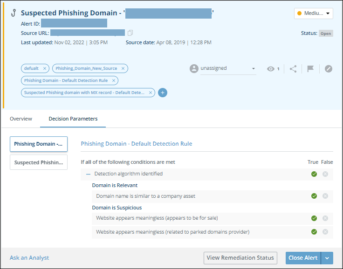Screen dimensions: 343x269
Task: Click the phishing hook icon beside title
Action: point(14,13)
